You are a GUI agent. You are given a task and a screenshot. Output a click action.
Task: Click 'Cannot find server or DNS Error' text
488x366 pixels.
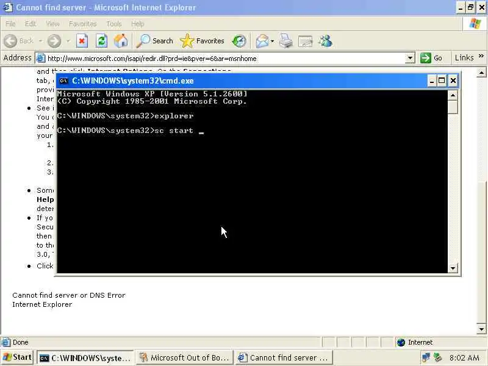click(x=69, y=295)
